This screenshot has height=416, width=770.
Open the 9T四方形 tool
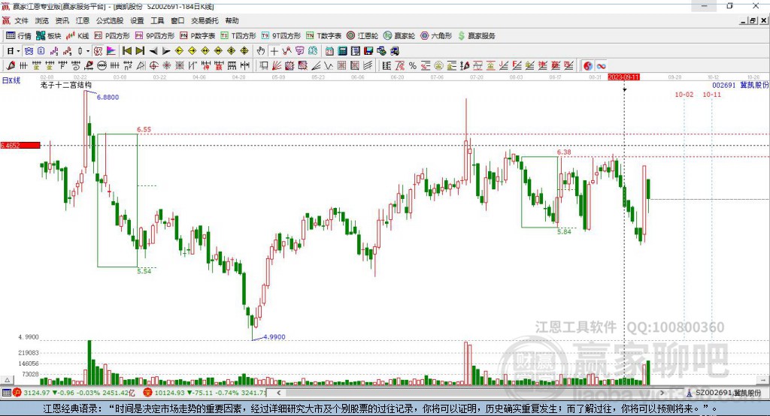(x=281, y=36)
